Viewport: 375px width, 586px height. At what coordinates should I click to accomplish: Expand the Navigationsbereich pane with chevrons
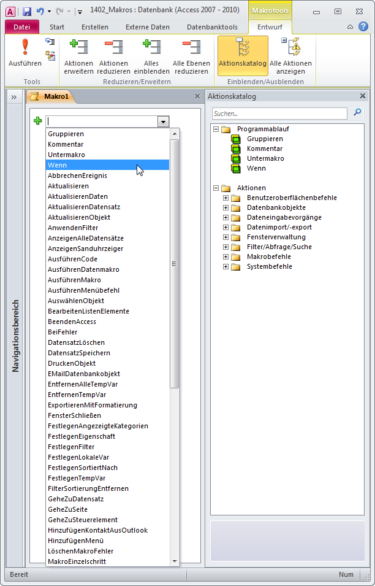click(13, 97)
